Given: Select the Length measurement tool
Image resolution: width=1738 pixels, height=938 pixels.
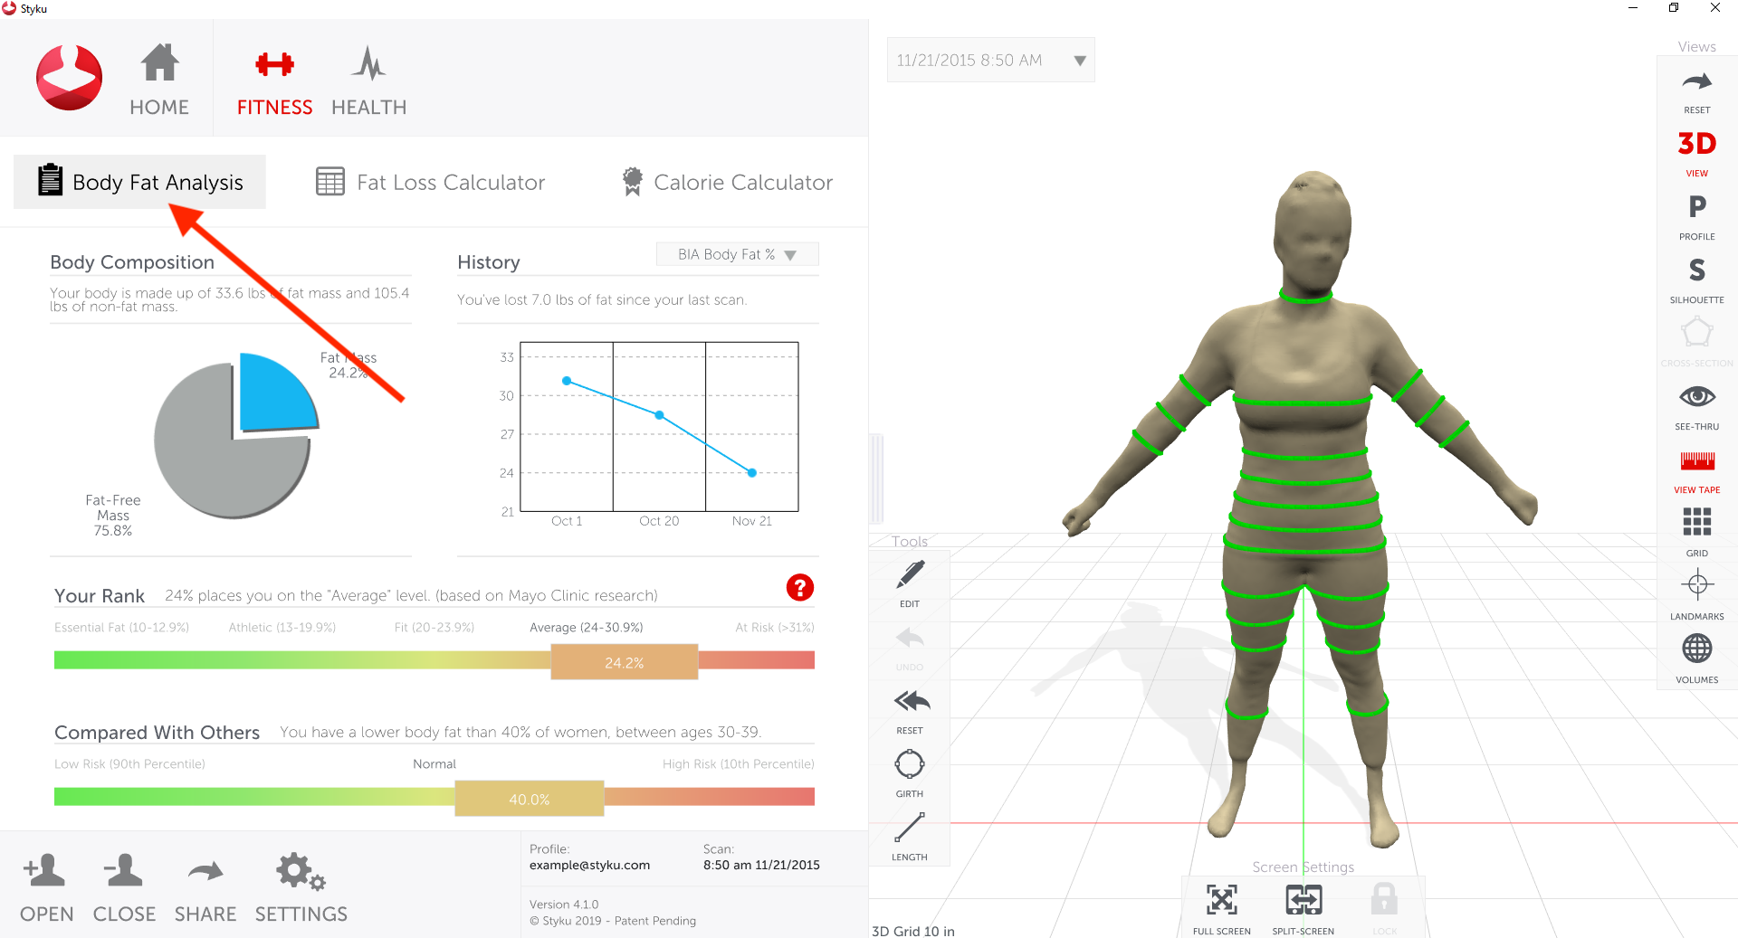Looking at the screenshot, I should 909,835.
